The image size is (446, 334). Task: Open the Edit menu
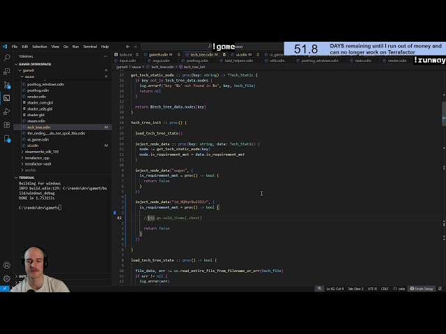point(25,47)
